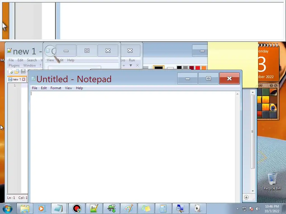
Task: Click the calendar gadget showing 3
Action: pyautogui.click(x=268, y=63)
